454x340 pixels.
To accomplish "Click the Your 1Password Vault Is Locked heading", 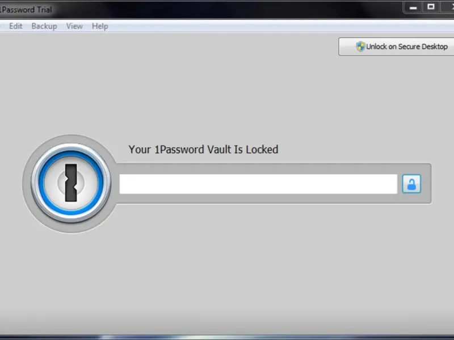I will click(203, 150).
